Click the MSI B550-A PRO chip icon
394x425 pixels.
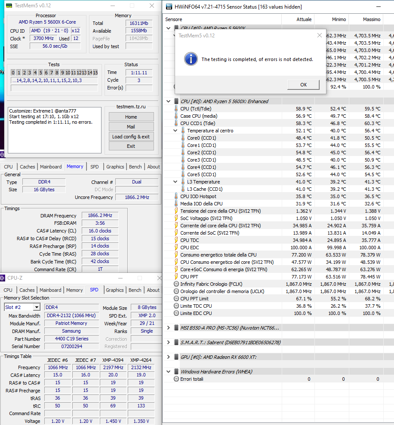click(x=176, y=328)
